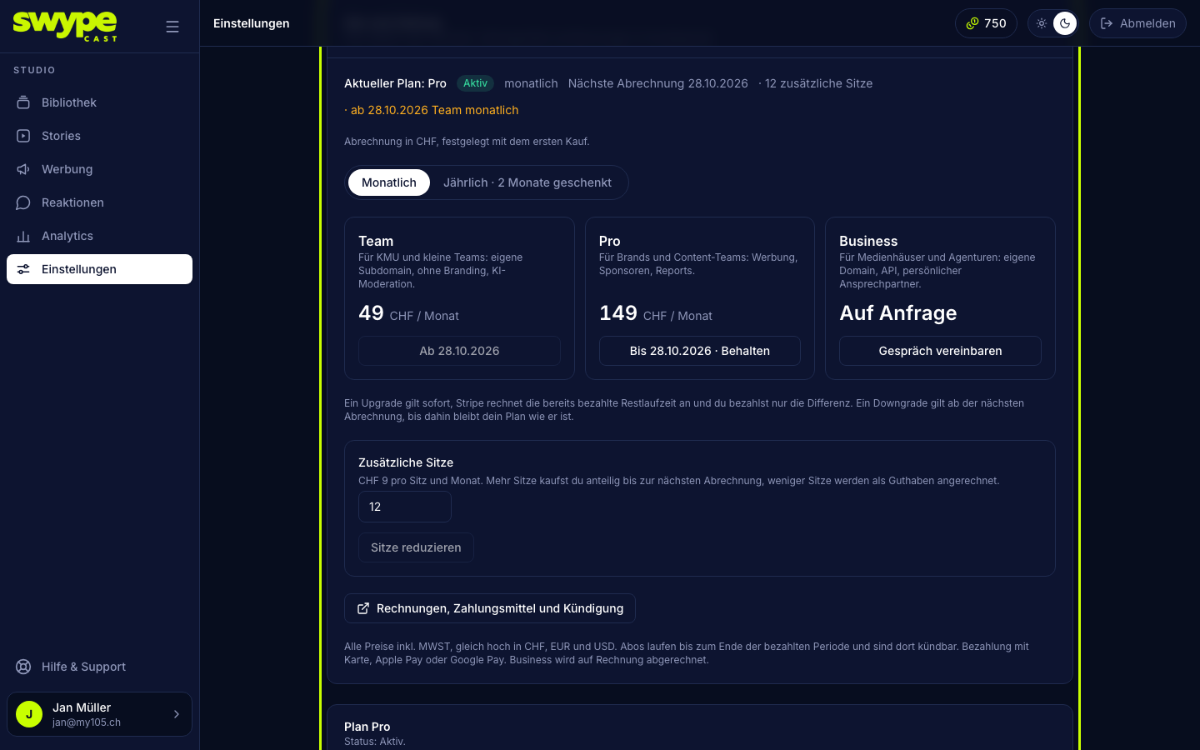The height and width of the screenshot is (750, 1200).
Task: Click the '49 CHF / Monat' Team price
Action: [x=408, y=313]
